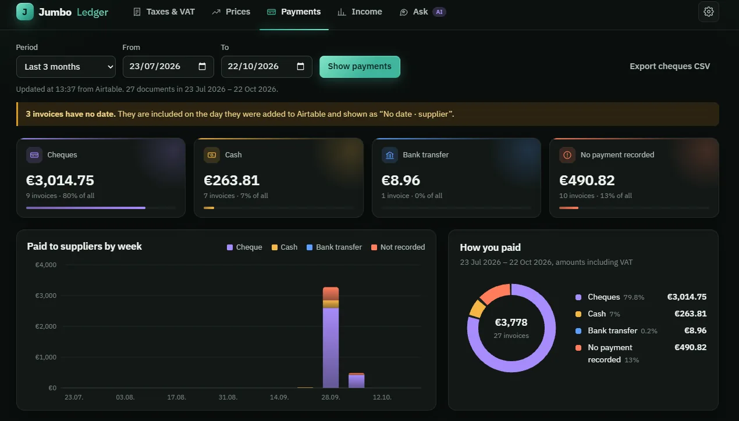
Task: Click the blue Bank transfer swatch in How you paid
Action: (x=578, y=331)
